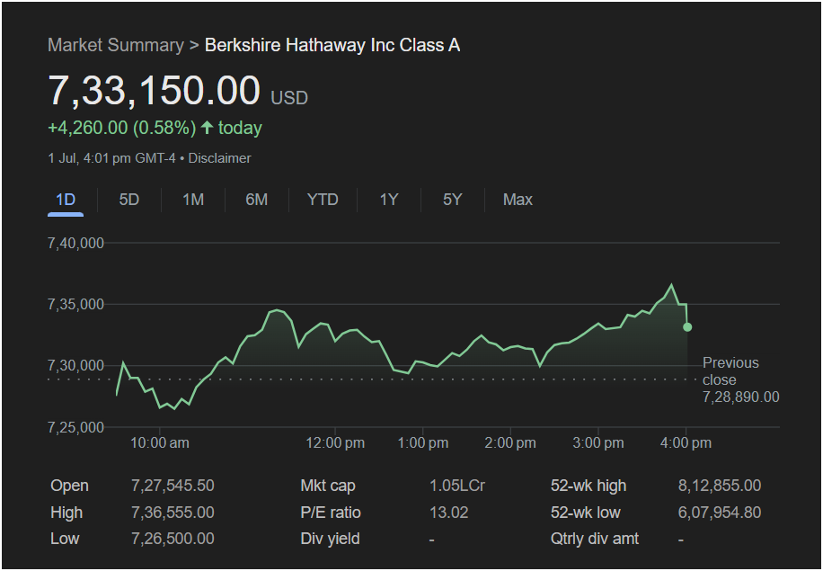Open the Max time range tab
This screenshot has height=571, width=823.
tap(518, 200)
